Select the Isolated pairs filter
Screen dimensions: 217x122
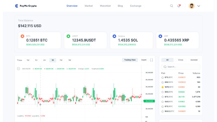click(194, 60)
